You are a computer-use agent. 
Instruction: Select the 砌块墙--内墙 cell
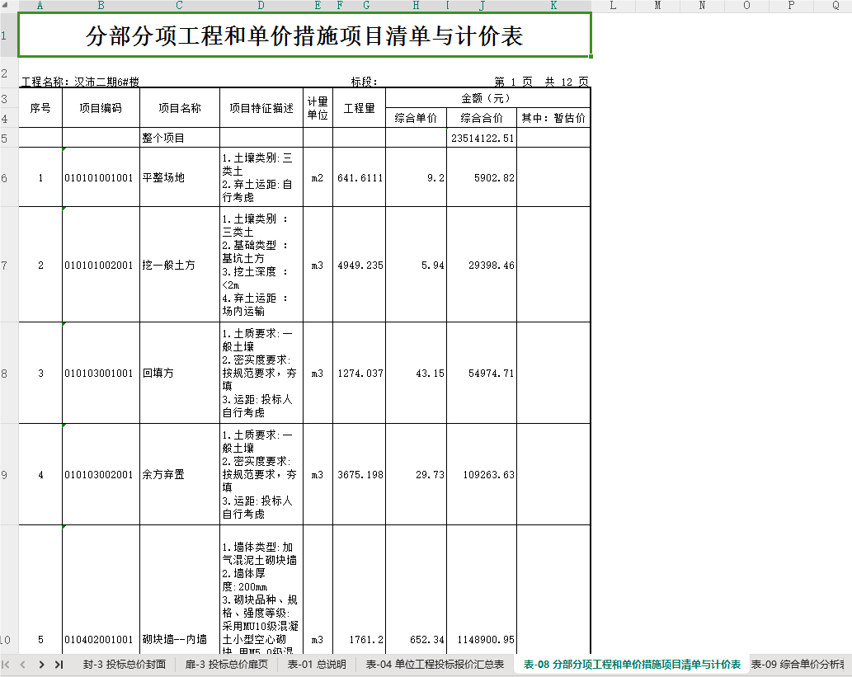pos(180,590)
